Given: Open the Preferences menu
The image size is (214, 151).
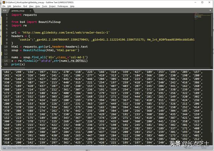Looking at the screenshot, I should pos(63,6).
